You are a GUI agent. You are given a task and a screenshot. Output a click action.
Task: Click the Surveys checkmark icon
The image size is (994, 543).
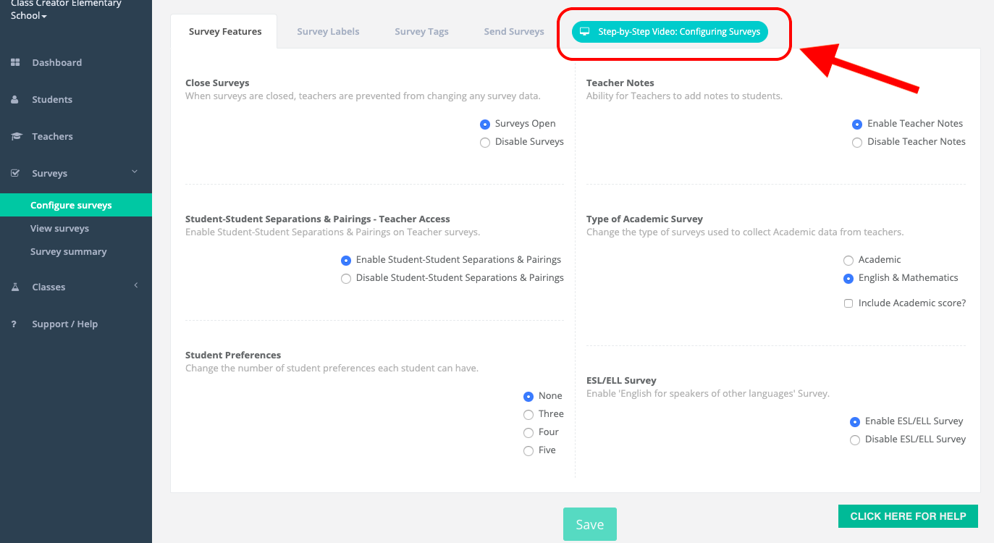(15, 174)
